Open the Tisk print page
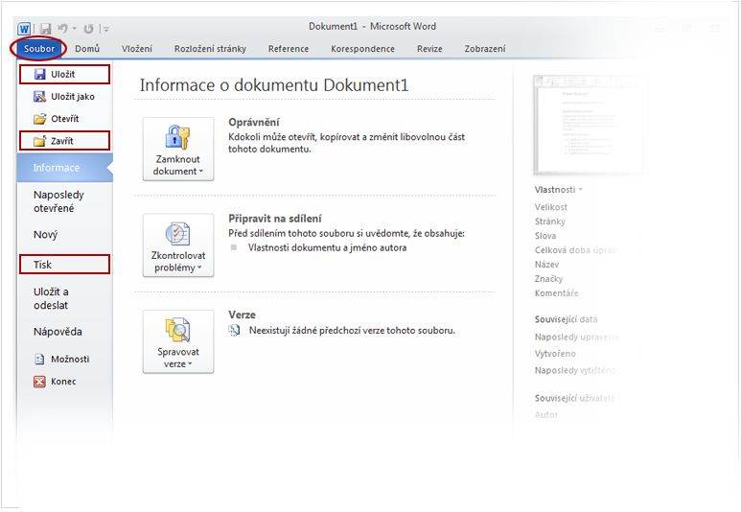Screen dimensions: 741x512 pyautogui.click(x=65, y=265)
